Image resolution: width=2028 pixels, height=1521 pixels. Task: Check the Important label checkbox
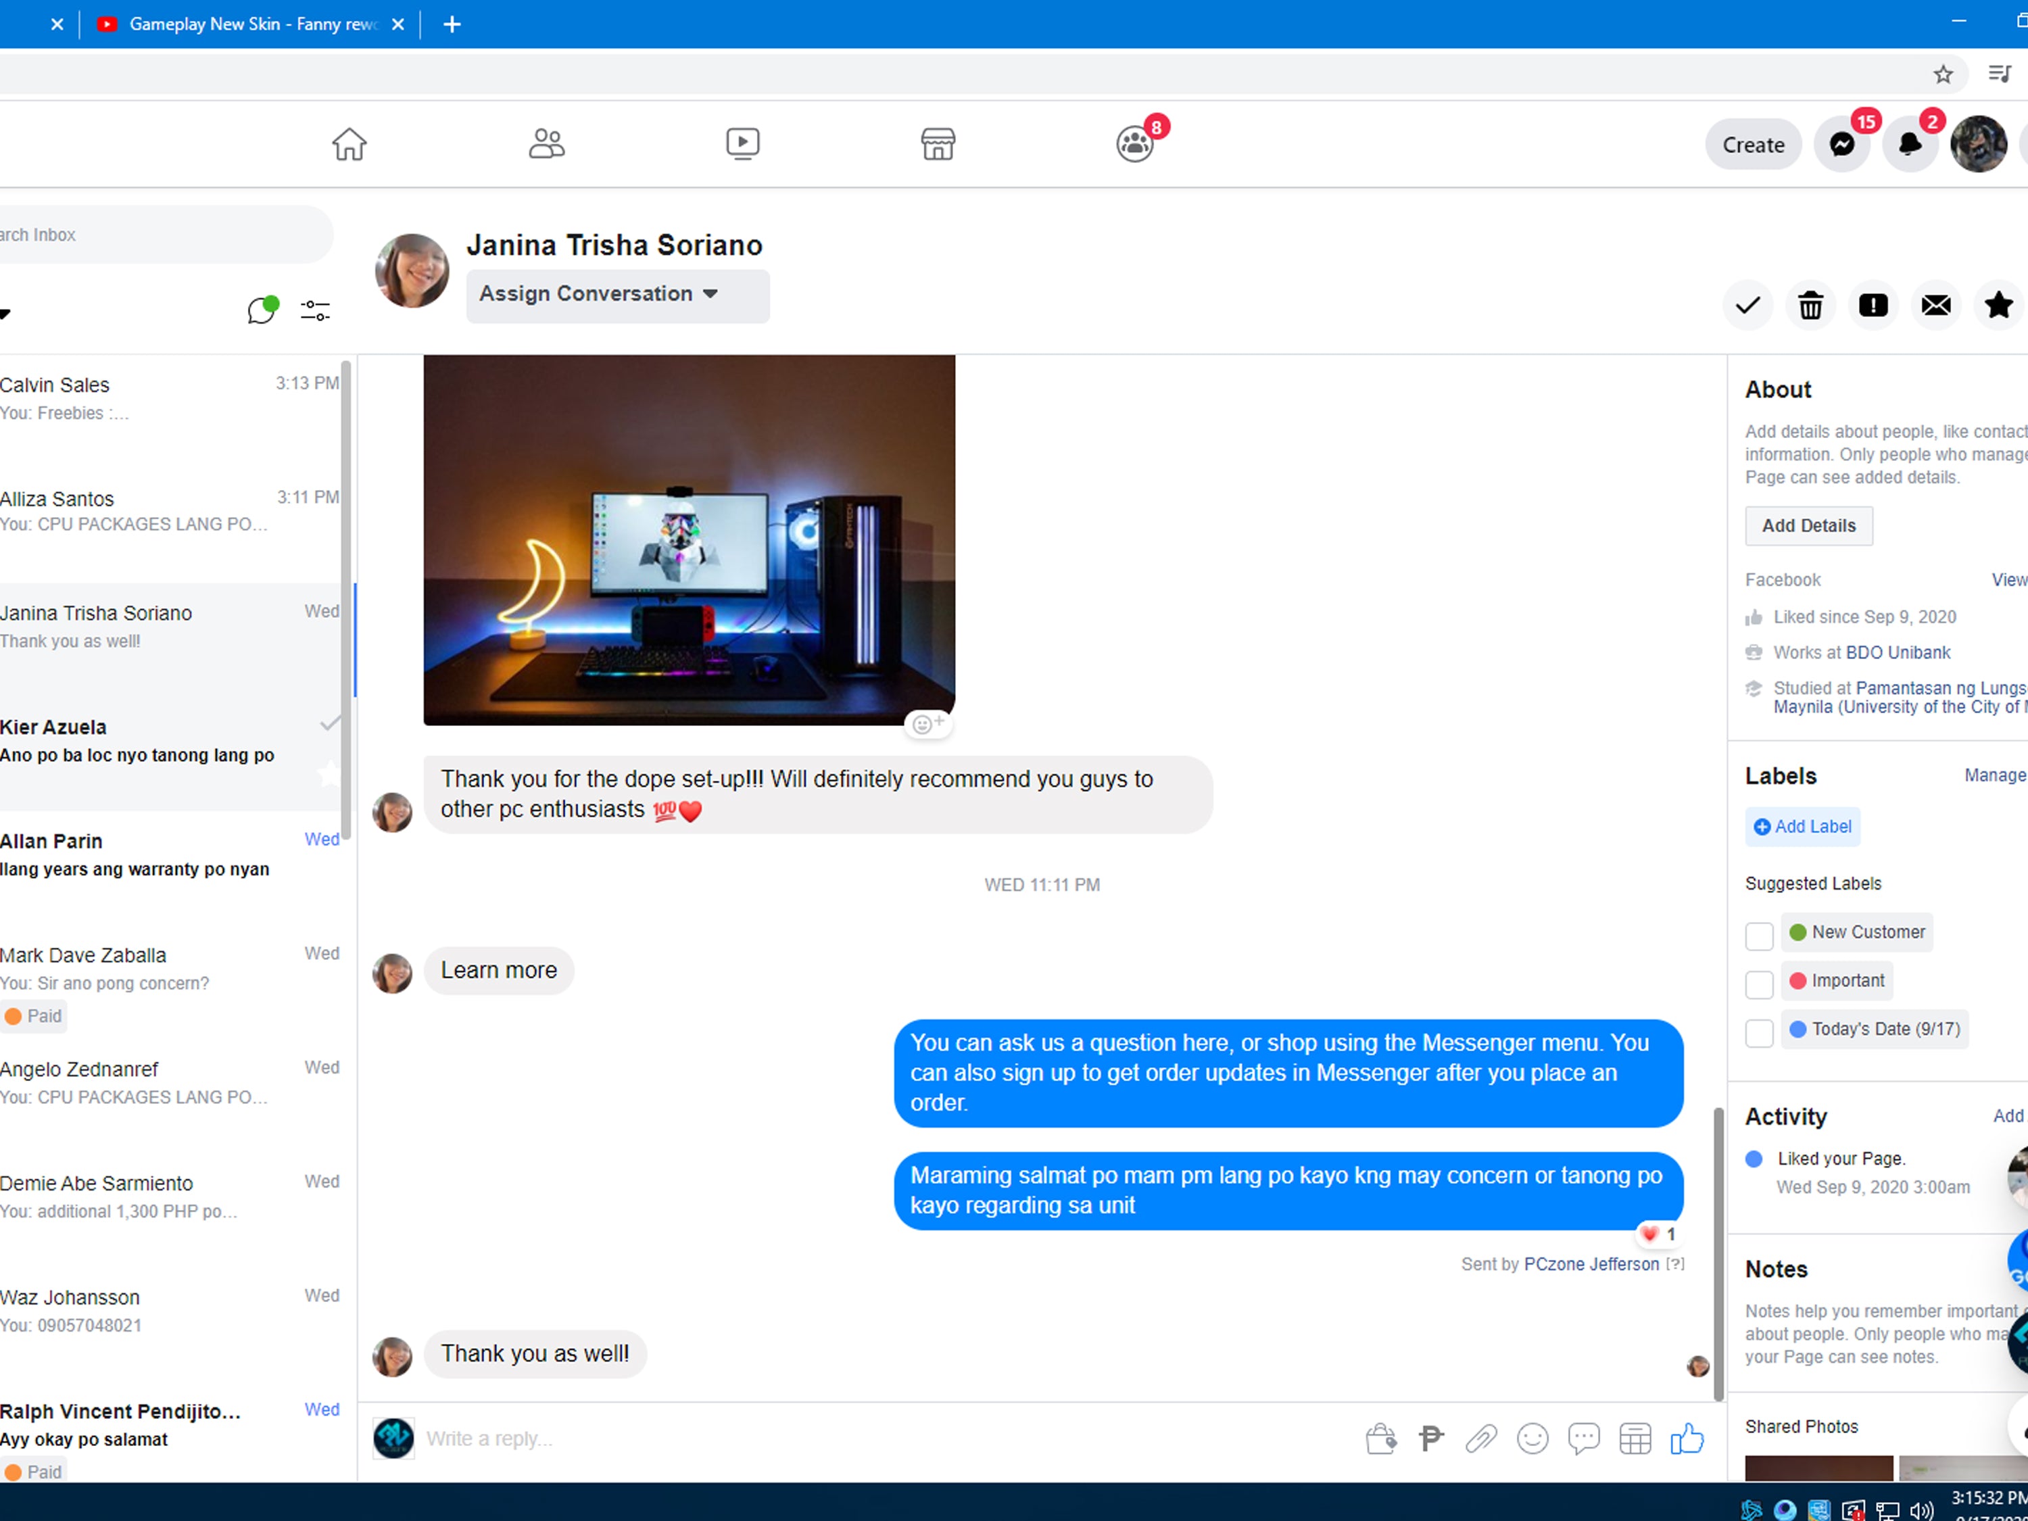click(x=1758, y=985)
